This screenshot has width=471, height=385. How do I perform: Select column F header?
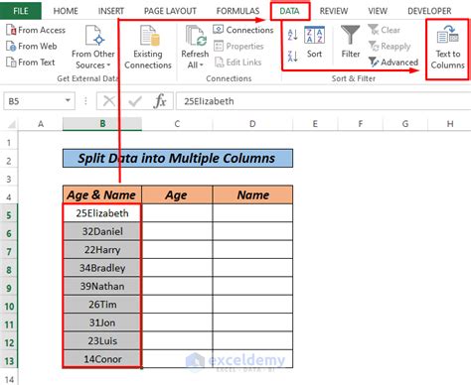coord(360,124)
